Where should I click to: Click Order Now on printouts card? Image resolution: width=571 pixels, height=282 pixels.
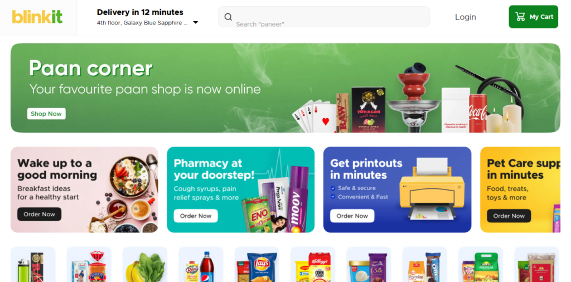tap(352, 216)
